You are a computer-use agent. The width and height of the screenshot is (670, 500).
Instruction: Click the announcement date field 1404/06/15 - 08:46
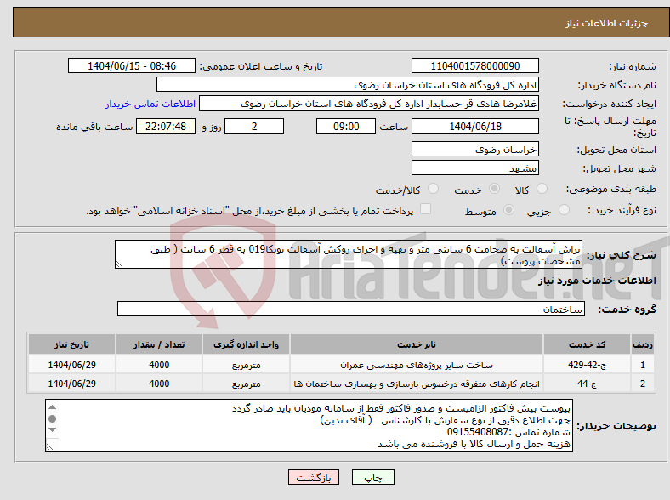point(132,65)
